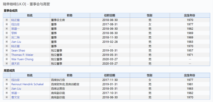
Task: Open 钱治亚 link in the 董事 row
Action: coord(15,24)
